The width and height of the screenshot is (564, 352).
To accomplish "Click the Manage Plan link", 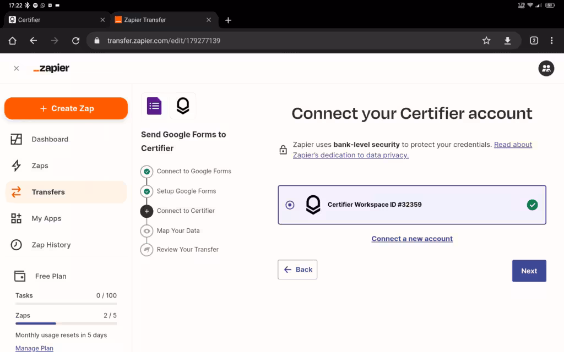I will tap(34, 348).
